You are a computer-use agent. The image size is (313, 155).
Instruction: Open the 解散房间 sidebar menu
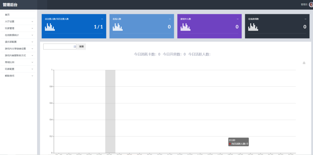point(18,76)
